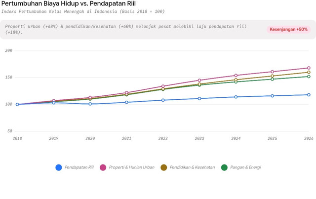Select the 2026 Pendidikan & Kesehatan data point
The image size is (316, 199).
309,72
